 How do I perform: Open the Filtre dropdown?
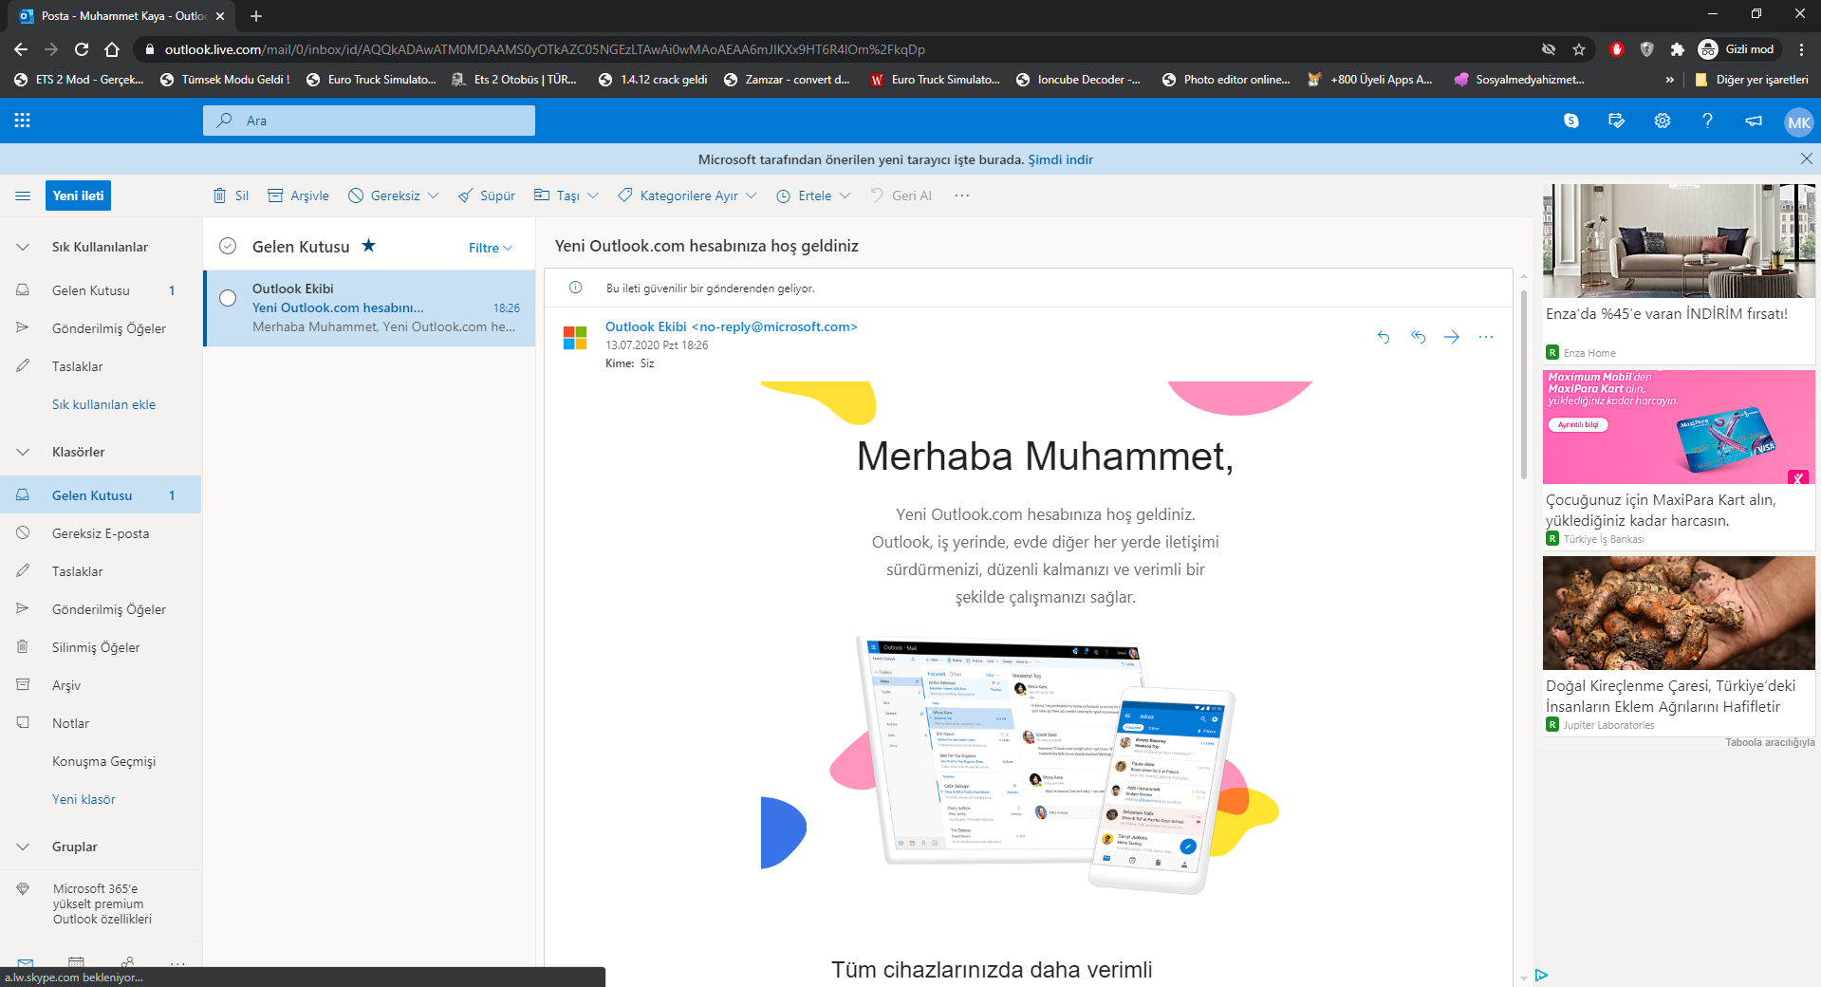491,248
